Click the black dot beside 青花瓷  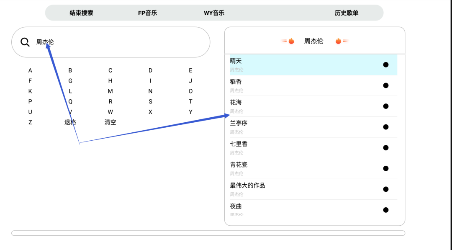coord(386,168)
